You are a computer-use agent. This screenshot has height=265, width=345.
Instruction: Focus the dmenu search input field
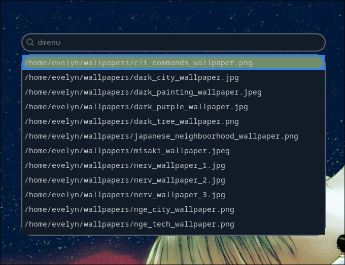pos(172,42)
